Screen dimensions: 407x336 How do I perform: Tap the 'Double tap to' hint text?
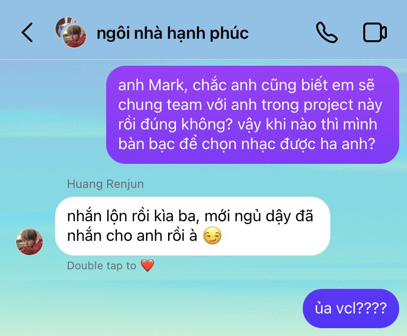coord(101,266)
